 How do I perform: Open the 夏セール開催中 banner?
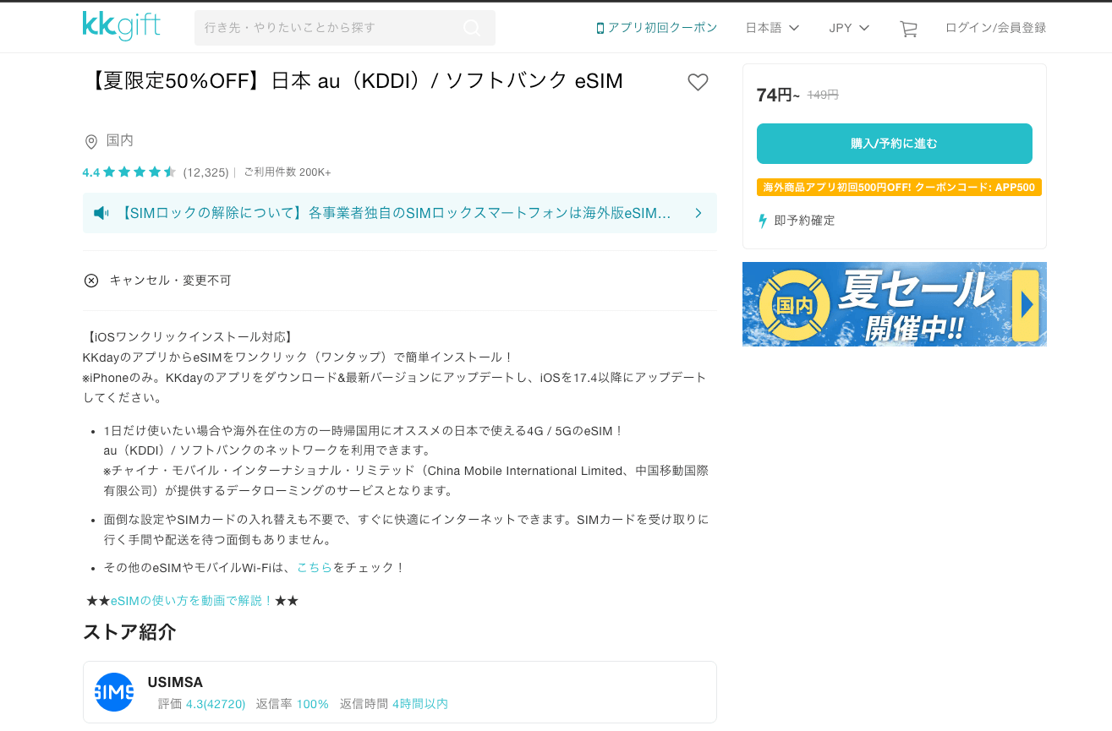895,304
